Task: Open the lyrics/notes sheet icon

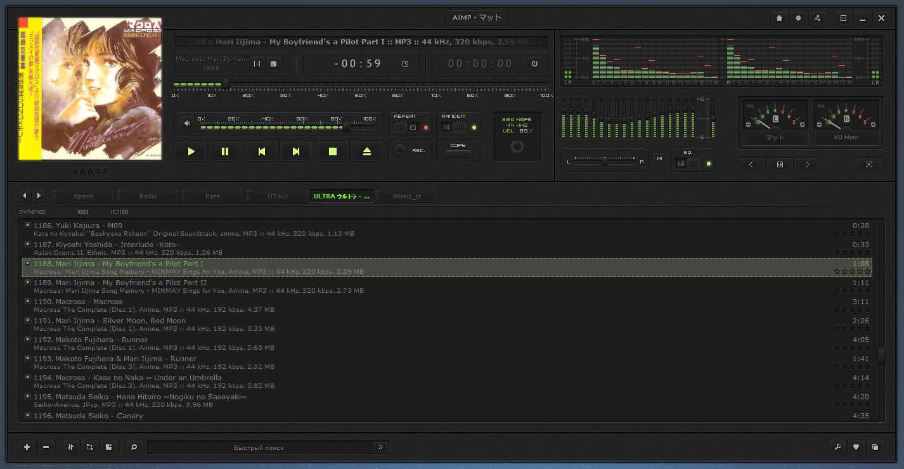Action: coord(273,63)
